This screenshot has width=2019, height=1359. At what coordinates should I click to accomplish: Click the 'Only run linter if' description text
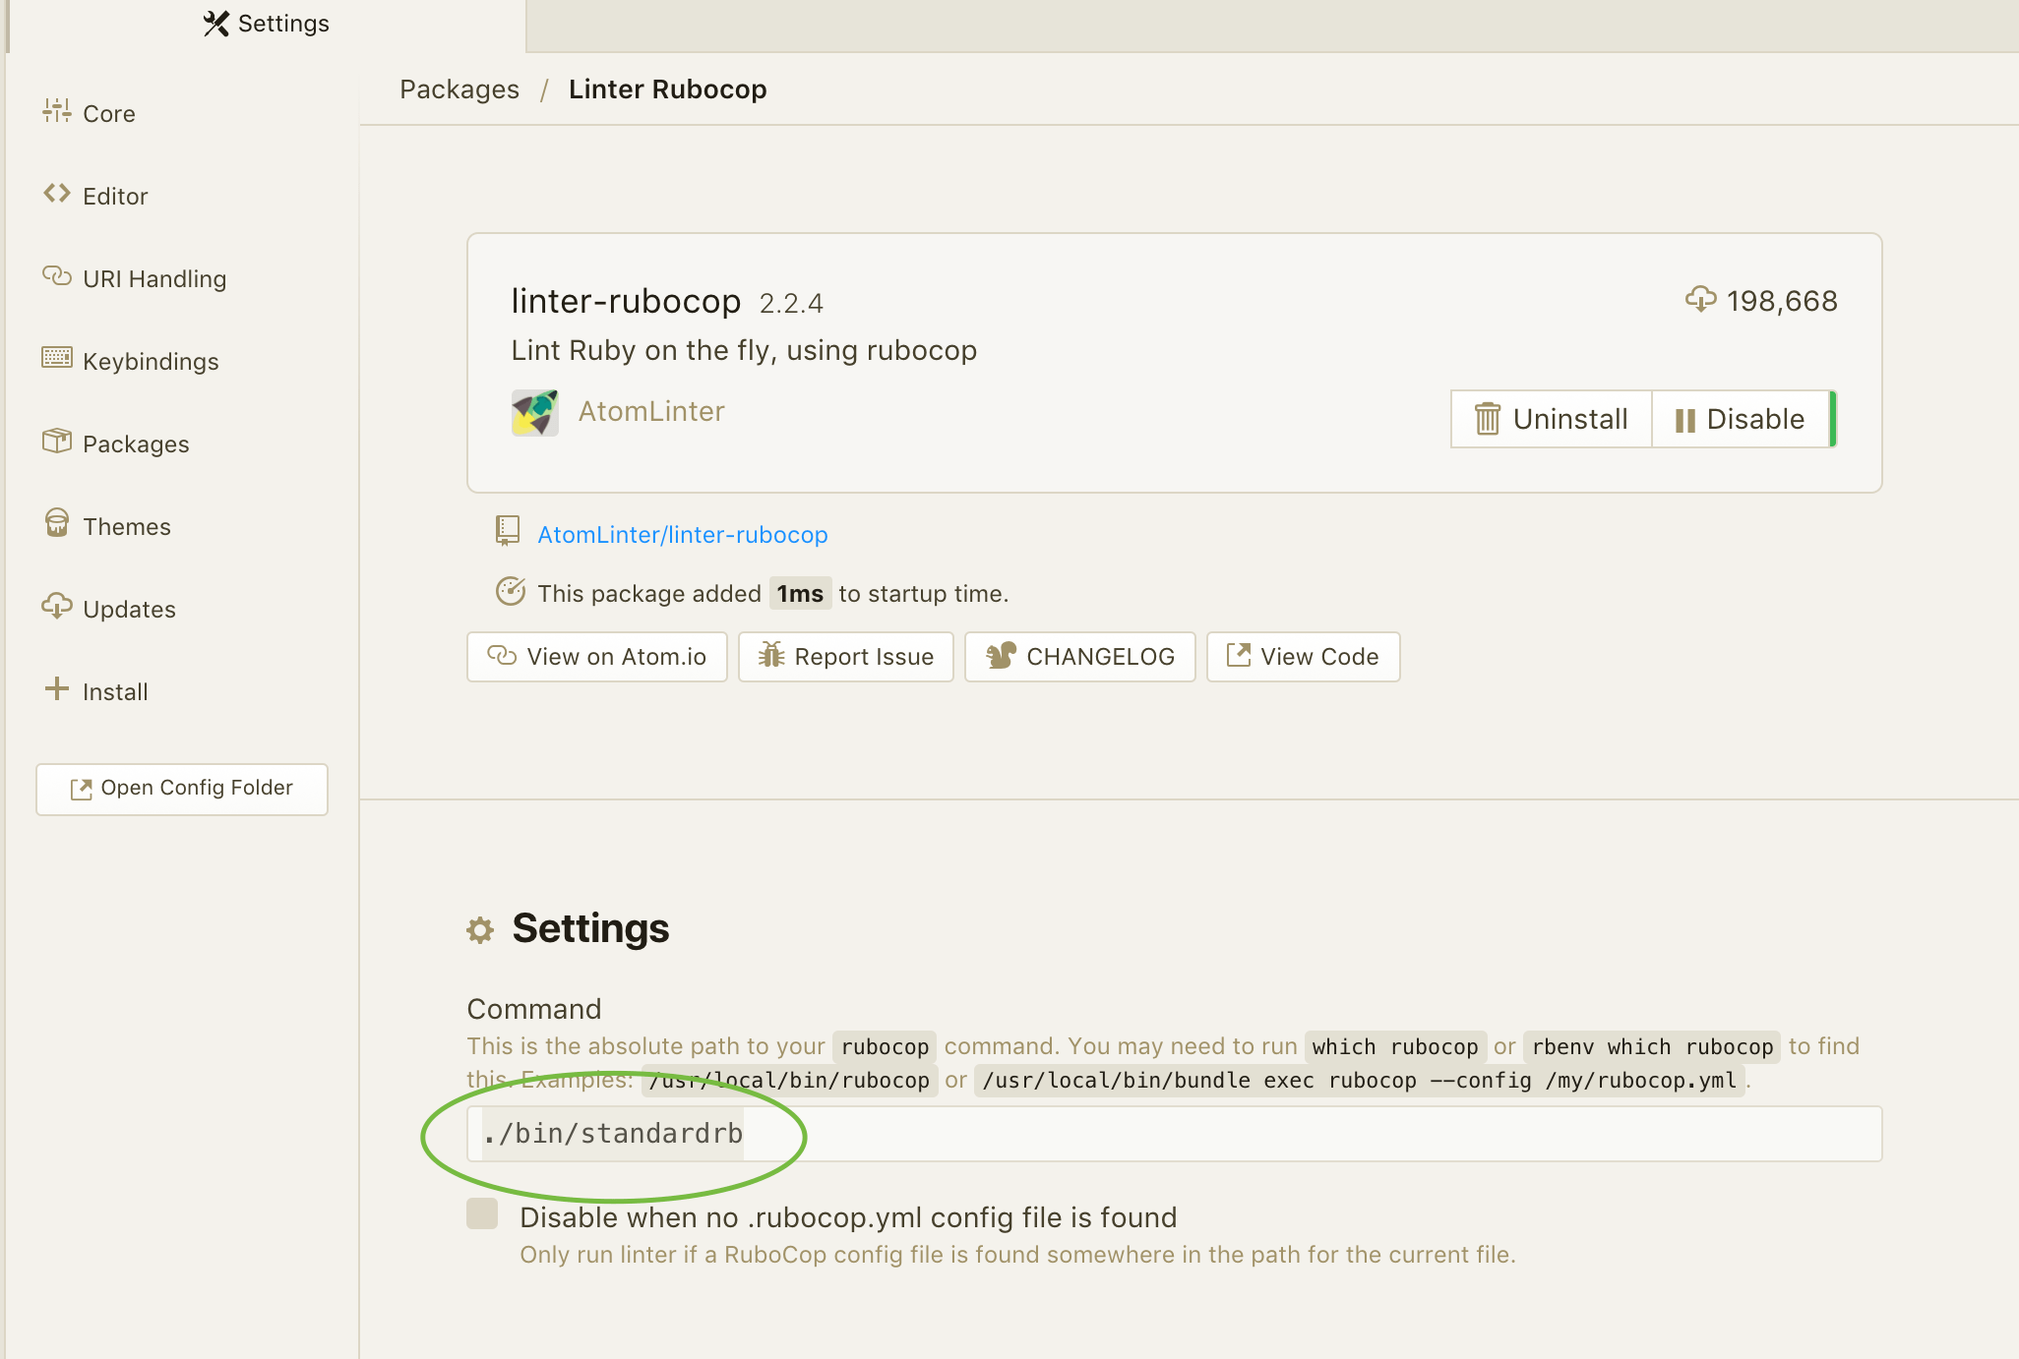click(x=1017, y=1255)
